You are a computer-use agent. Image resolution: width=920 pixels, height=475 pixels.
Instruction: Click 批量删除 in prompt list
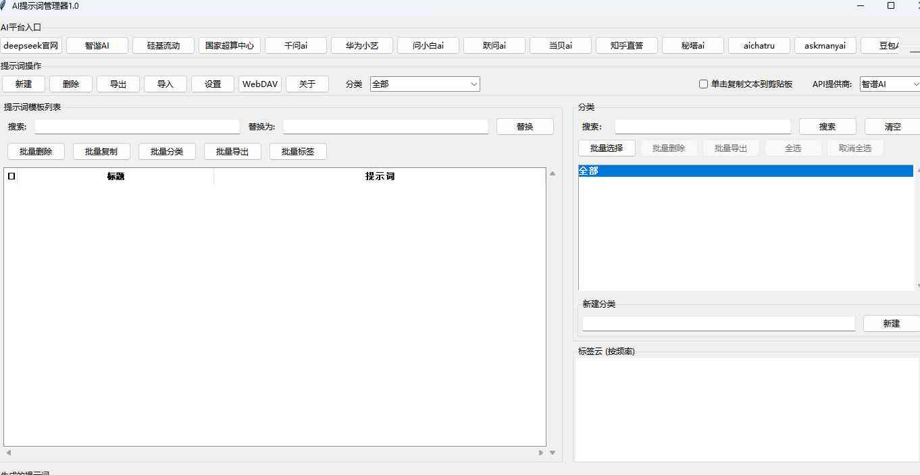pos(36,151)
